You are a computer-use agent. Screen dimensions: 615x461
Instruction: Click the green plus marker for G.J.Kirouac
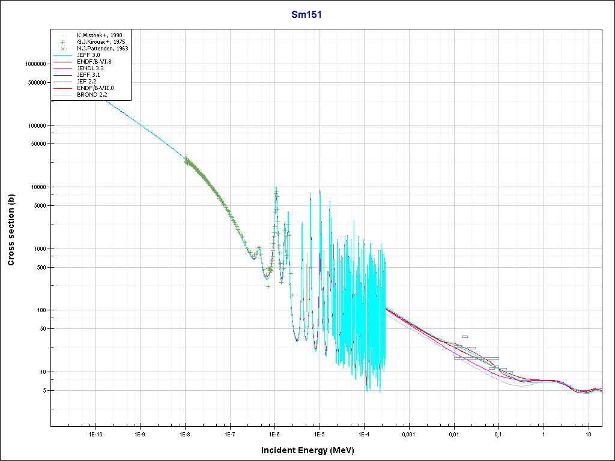(62, 41)
